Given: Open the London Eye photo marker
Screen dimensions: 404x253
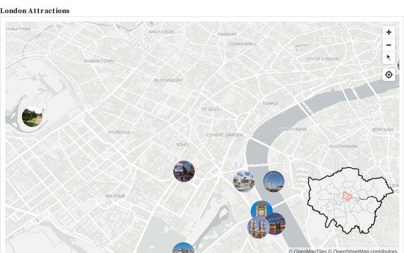Looking at the screenshot, I should pyautogui.click(x=273, y=181).
